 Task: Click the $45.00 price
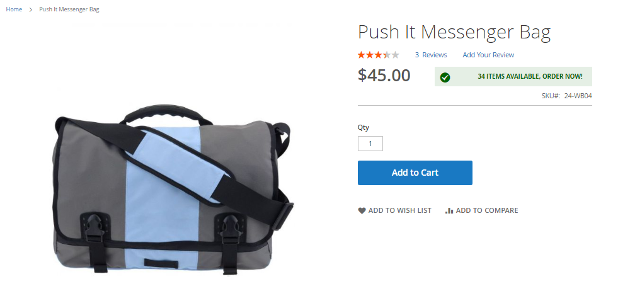click(x=384, y=75)
